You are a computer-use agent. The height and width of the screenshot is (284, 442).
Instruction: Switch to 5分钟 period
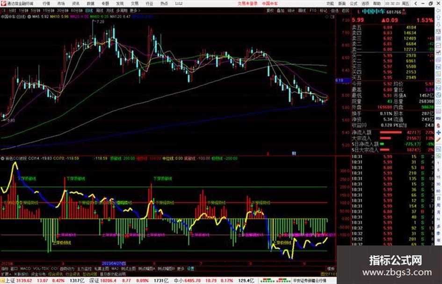tap(36, 10)
